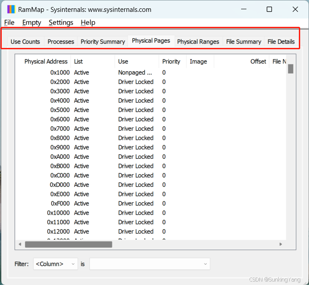The image size is (309, 285).
Task: Select the row with address 0xC000
Action: click(x=151, y=175)
